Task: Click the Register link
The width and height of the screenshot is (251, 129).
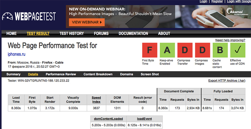Action: pyautogui.click(x=217, y=1)
